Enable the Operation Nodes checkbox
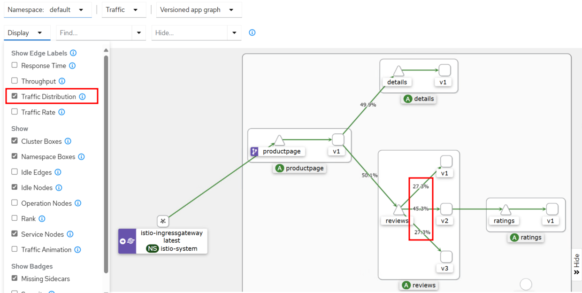Viewport: 582px width, 293px height. pyautogui.click(x=15, y=203)
